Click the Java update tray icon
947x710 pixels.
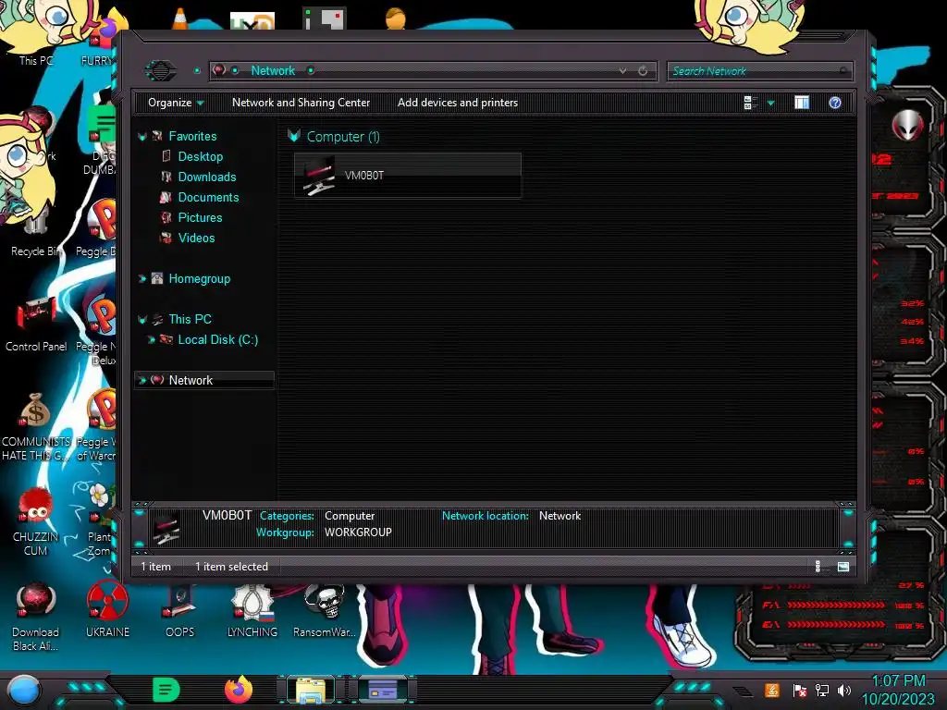click(772, 690)
